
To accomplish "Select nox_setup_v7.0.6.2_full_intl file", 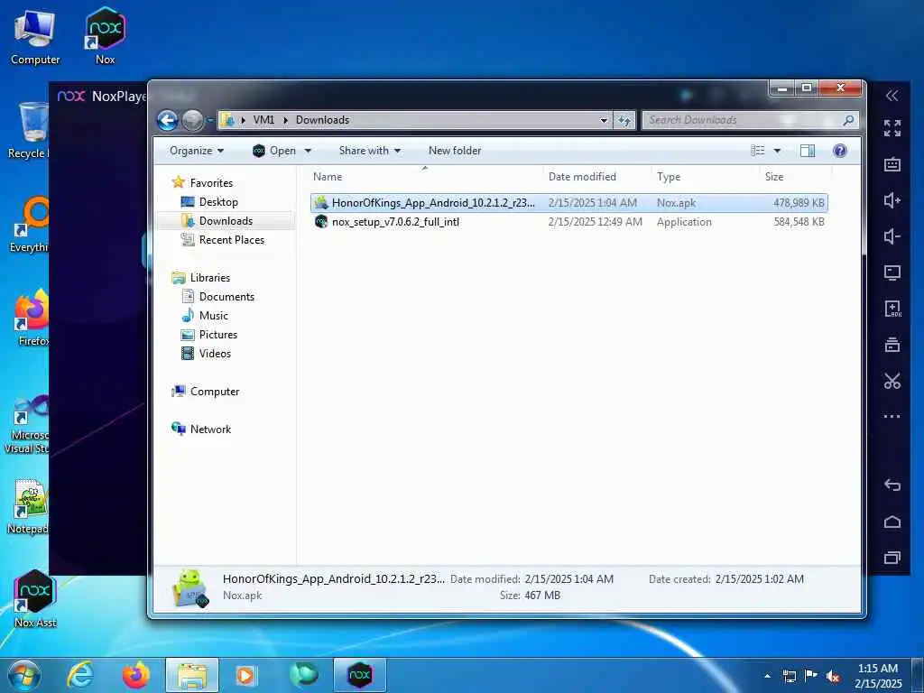I will click(569, 222).
